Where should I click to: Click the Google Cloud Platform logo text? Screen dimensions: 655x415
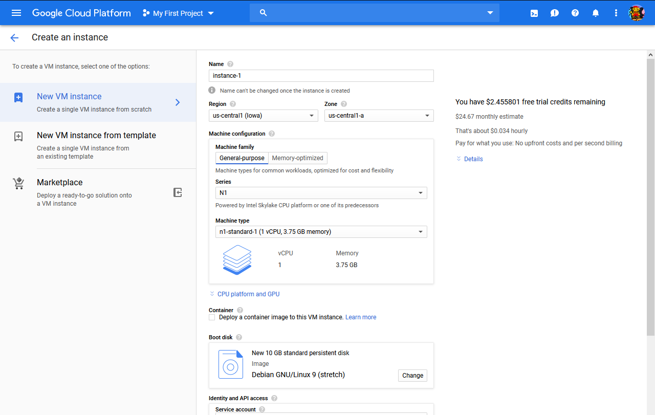tap(81, 13)
